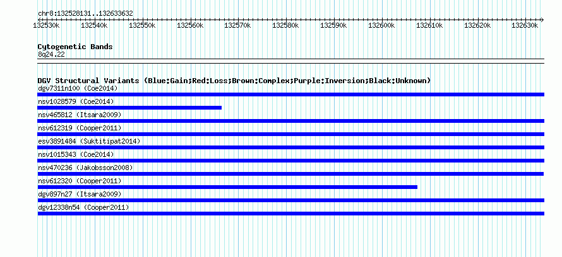The image size is (562, 257).
Task: Select the nsv470236 blue bar
Action: point(290,174)
